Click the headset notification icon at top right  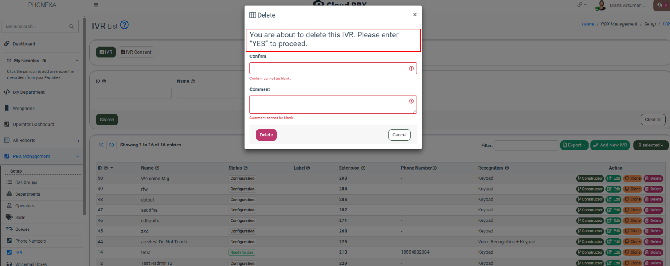pos(660,5)
